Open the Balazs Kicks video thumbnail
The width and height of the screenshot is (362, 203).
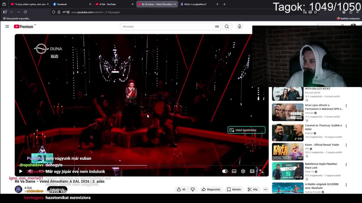coord(288,94)
